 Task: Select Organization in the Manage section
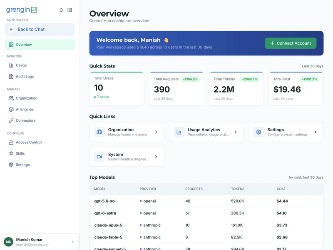pyautogui.click(x=40, y=98)
